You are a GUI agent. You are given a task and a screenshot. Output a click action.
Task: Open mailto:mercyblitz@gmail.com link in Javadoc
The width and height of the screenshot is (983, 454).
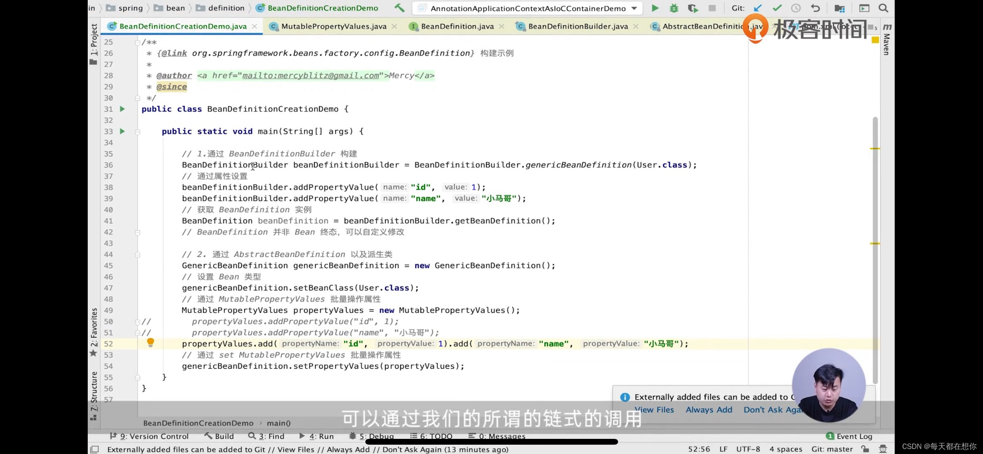click(x=311, y=76)
